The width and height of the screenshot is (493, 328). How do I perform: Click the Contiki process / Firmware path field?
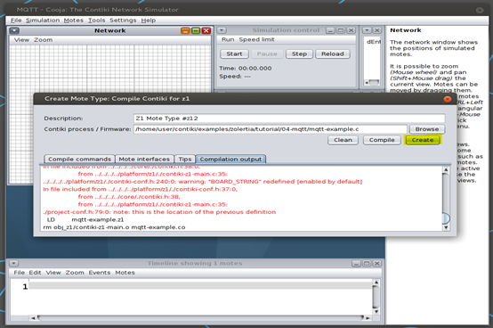point(270,129)
